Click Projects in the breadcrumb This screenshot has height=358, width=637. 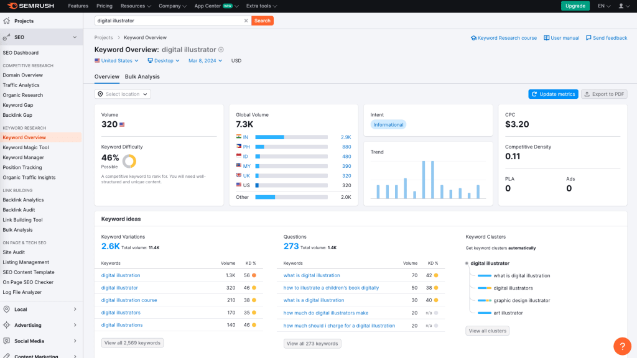pyautogui.click(x=104, y=38)
